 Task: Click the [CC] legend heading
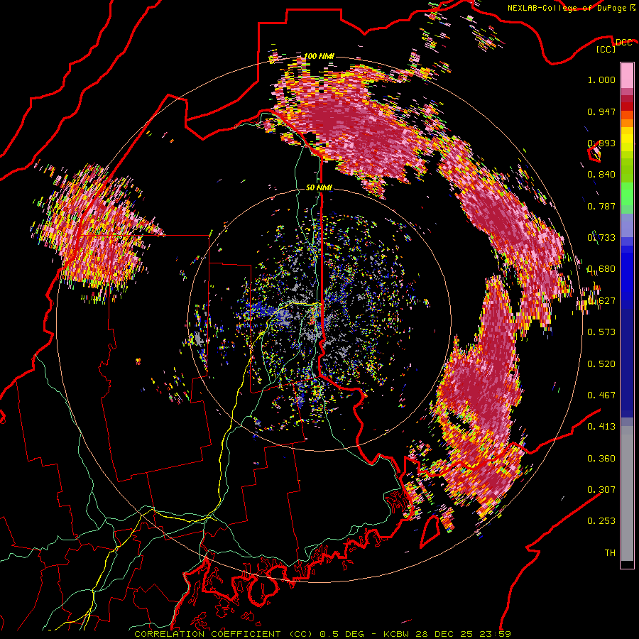pyautogui.click(x=606, y=49)
